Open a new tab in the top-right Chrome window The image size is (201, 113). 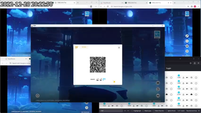pyautogui.click(x=175, y=3)
